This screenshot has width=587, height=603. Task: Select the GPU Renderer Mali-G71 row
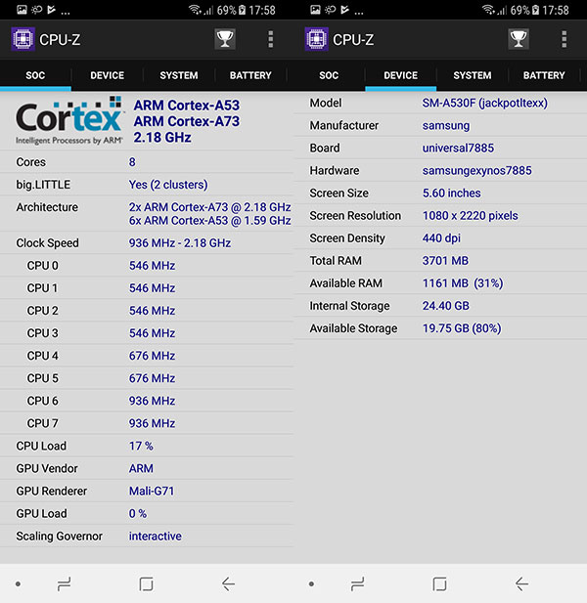pyautogui.click(x=147, y=492)
